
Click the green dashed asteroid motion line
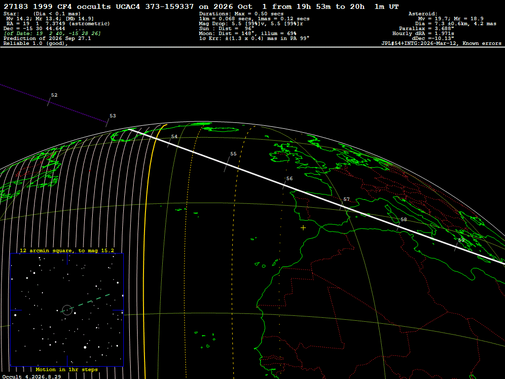(x=86, y=303)
